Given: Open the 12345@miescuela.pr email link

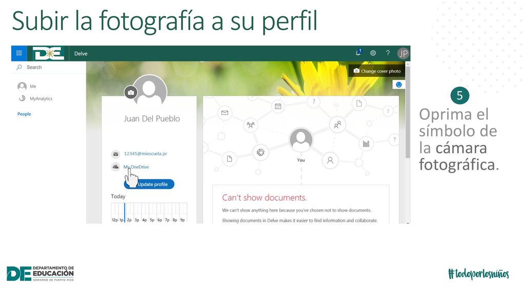Looking at the screenshot, I should coord(145,154).
